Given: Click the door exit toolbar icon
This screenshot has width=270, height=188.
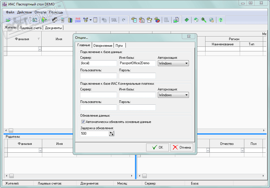Looking at the screenshot, I should coord(44,20).
